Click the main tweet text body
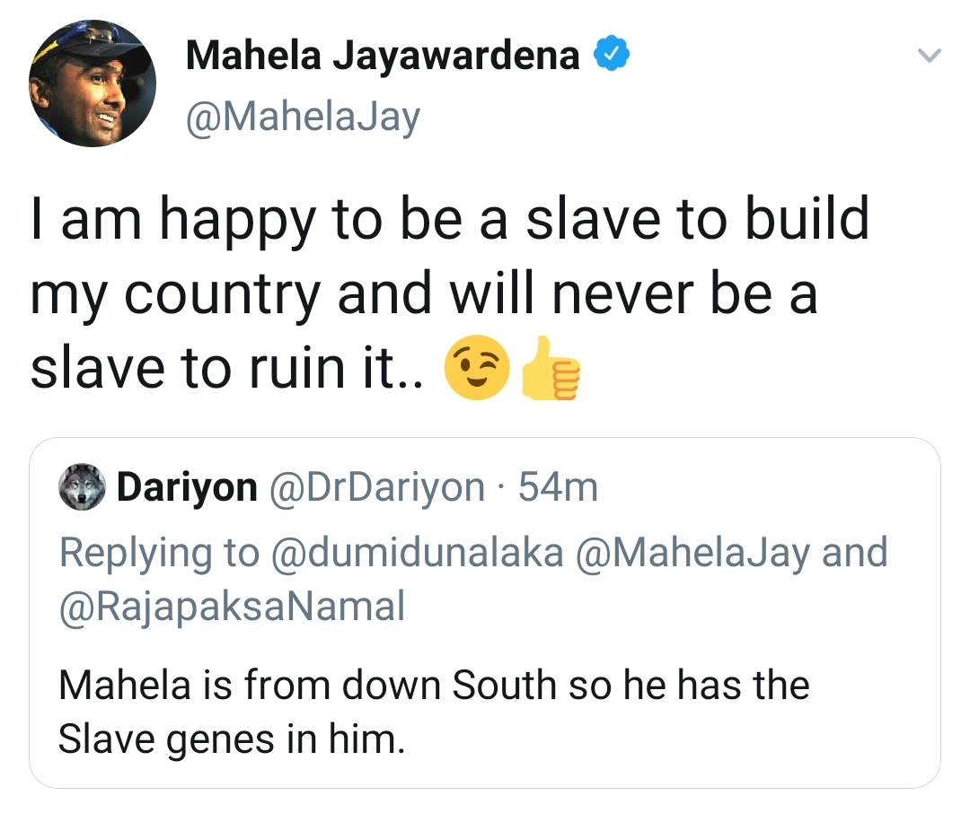 [x=450, y=295]
